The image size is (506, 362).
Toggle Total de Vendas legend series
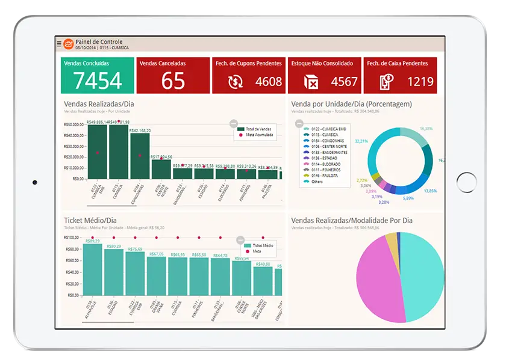click(256, 129)
